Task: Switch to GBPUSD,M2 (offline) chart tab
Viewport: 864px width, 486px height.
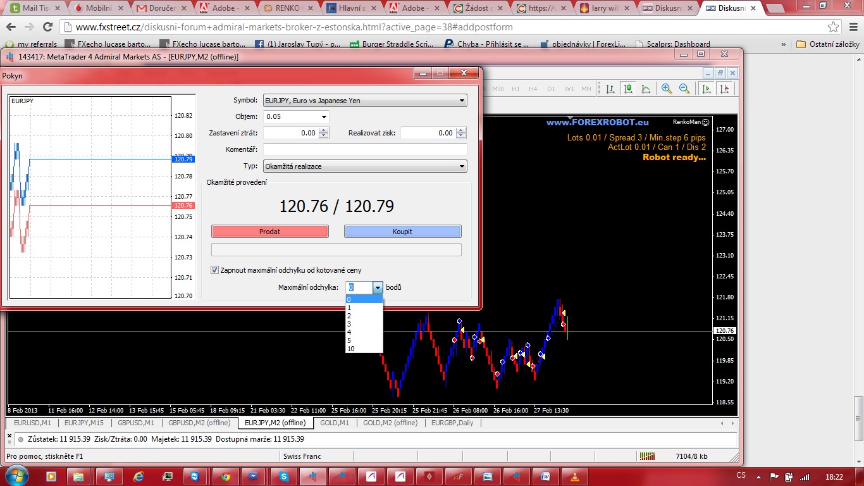Action: (199, 423)
